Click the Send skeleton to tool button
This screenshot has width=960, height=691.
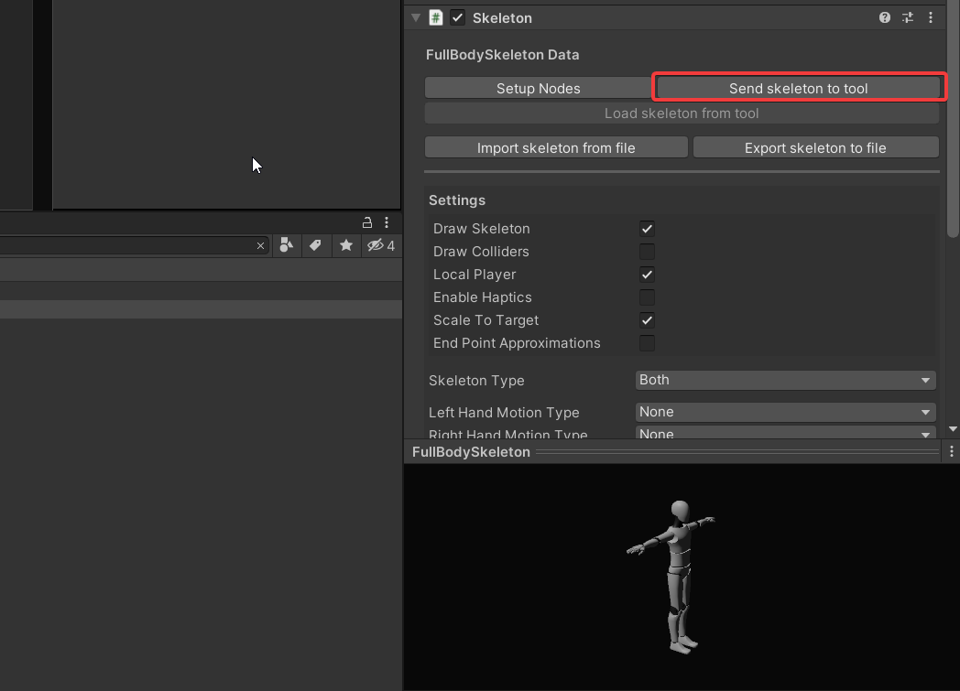pyautogui.click(x=798, y=88)
